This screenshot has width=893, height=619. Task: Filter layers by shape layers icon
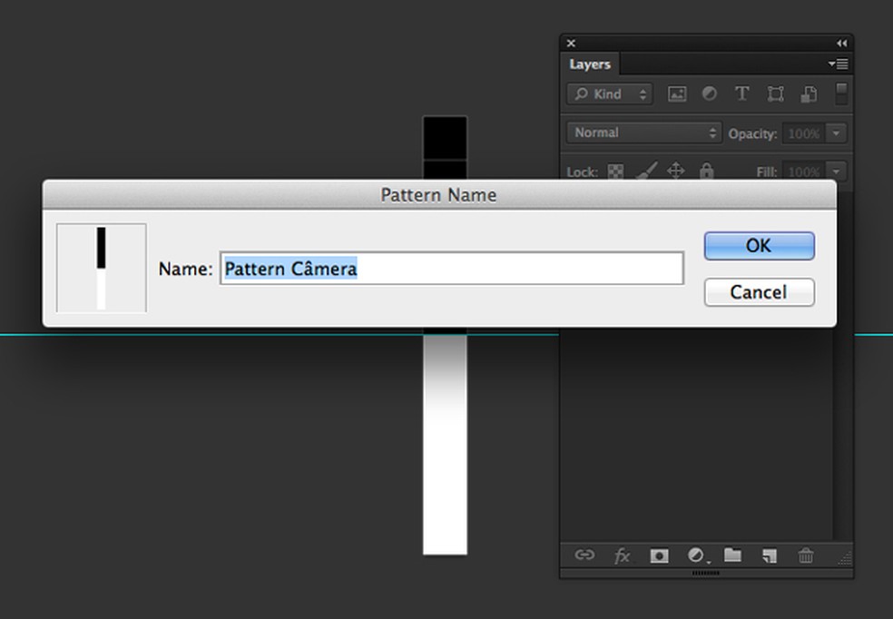click(x=775, y=94)
